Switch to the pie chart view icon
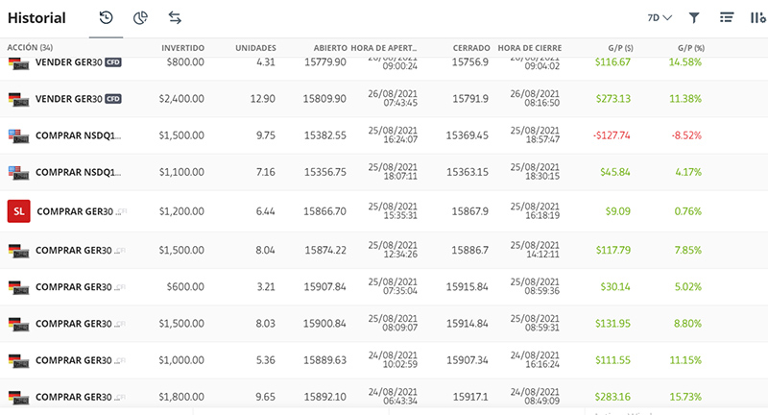 pos(140,18)
